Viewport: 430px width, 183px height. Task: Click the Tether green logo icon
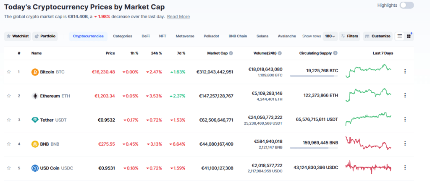point(35,120)
